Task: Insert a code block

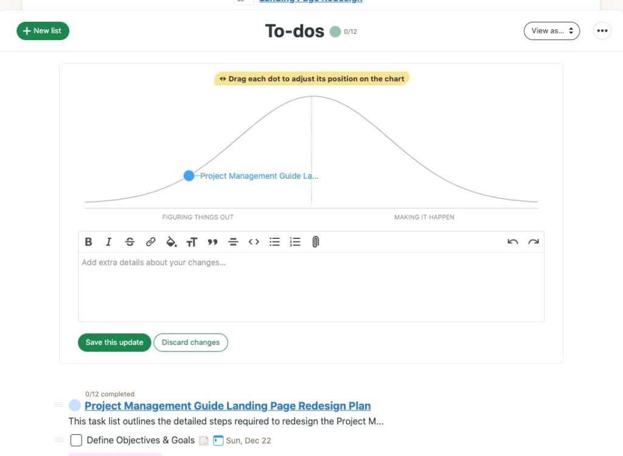Action: pos(254,241)
